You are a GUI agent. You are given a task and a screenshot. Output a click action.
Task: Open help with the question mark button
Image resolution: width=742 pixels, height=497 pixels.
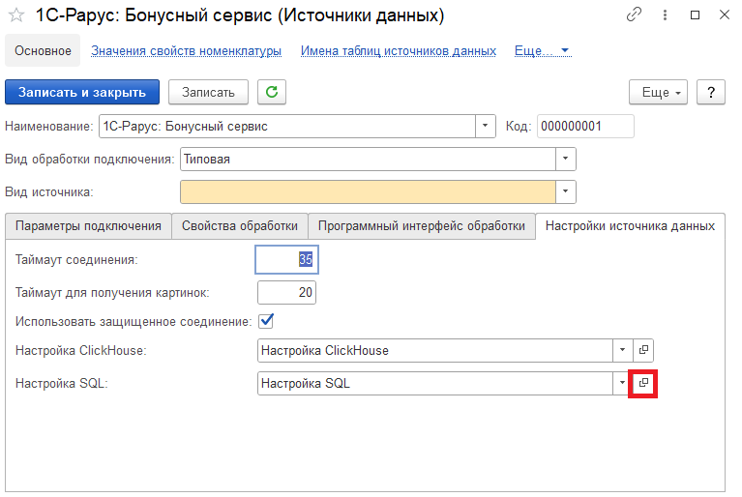pyautogui.click(x=711, y=92)
